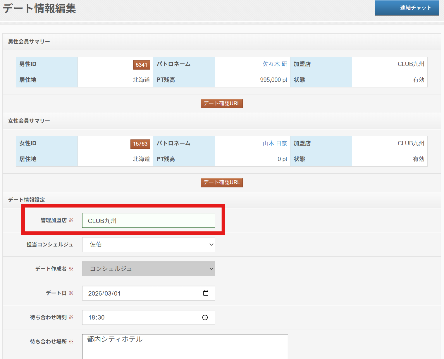Open the calendar picker in デート日 field

tap(206, 293)
